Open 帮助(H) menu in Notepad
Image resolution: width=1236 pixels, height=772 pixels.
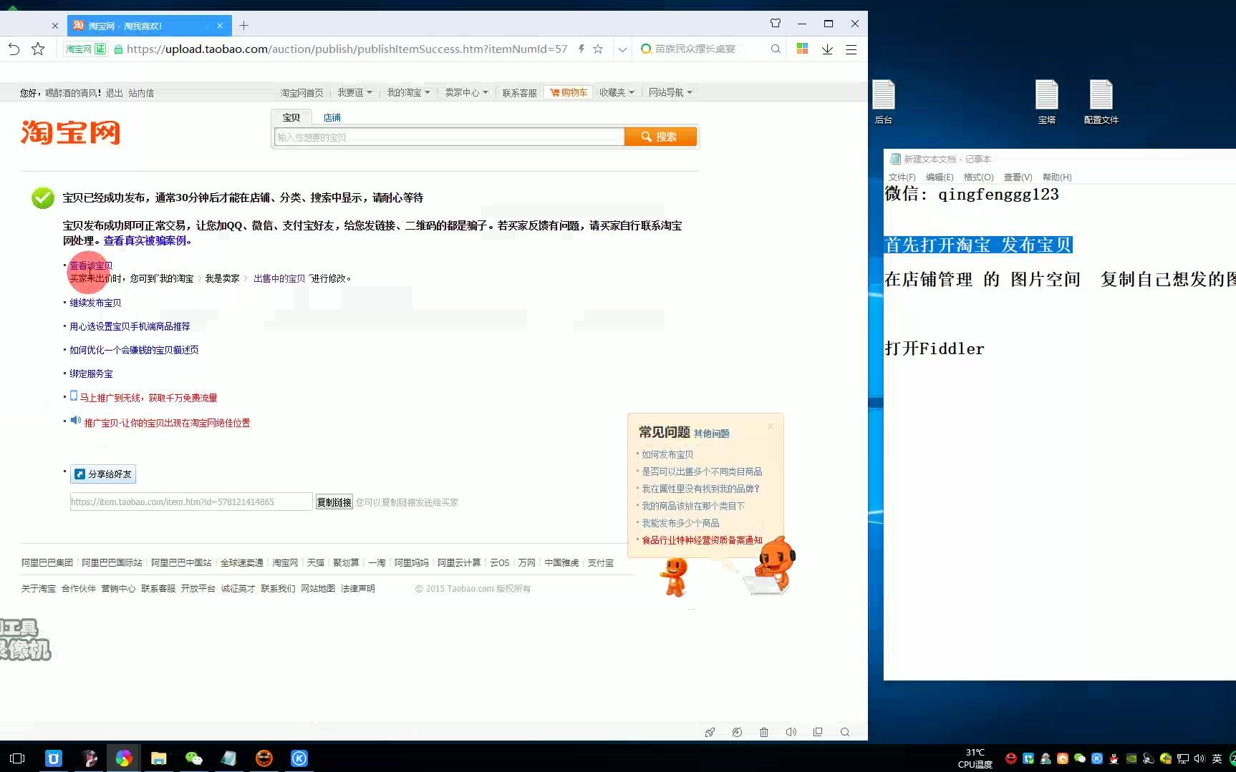point(1057,177)
